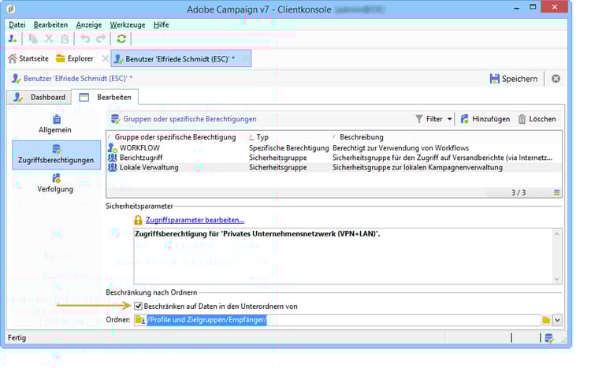This screenshot has width=591, height=368.
Task: Click the database status icon in status bar
Action: click(x=549, y=338)
